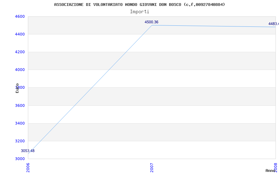This screenshot has height=174, width=279.
Task: Click the chart title ASSOCIAZIONE DI VOLONTARIATO MONDO GIOVANI
Action: tap(139, 5)
